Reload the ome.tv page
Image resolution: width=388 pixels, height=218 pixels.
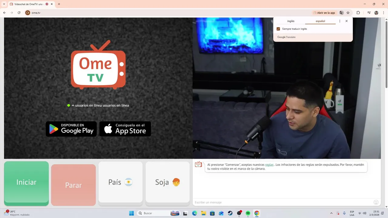(19, 13)
